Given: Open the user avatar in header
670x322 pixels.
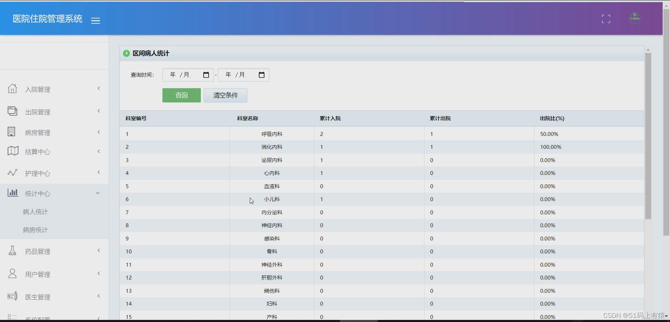Looking at the screenshot, I should (x=634, y=18).
